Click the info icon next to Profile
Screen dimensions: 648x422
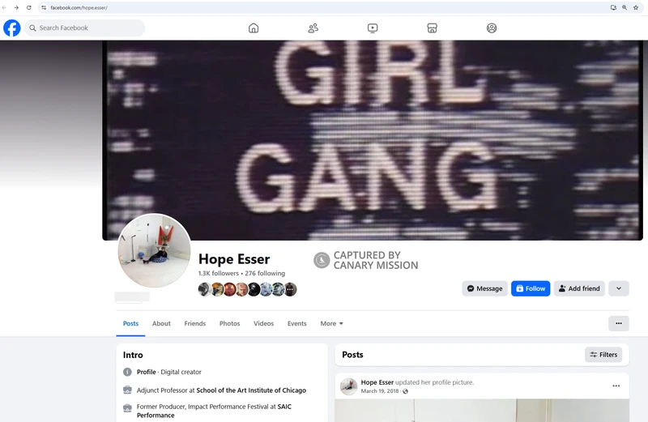pos(127,372)
